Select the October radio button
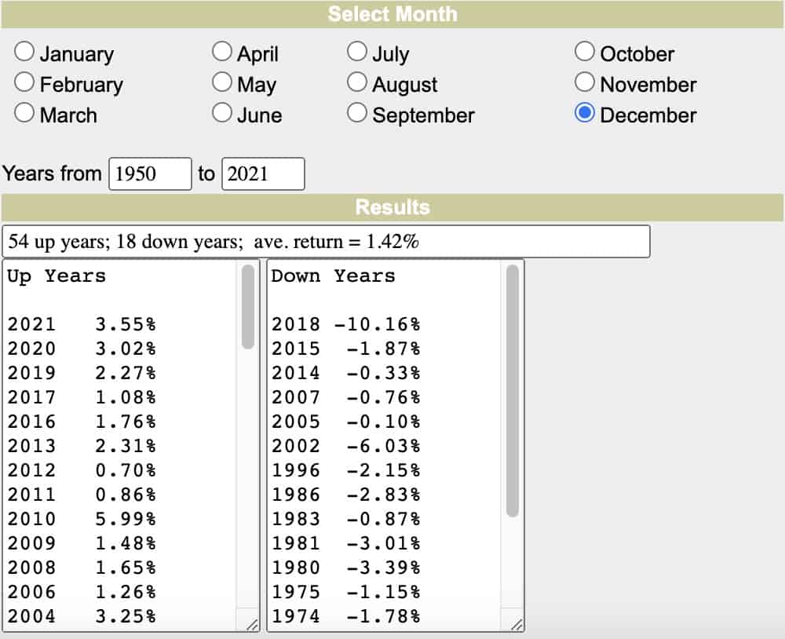Screen dimensions: 785x639 click(584, 52)
